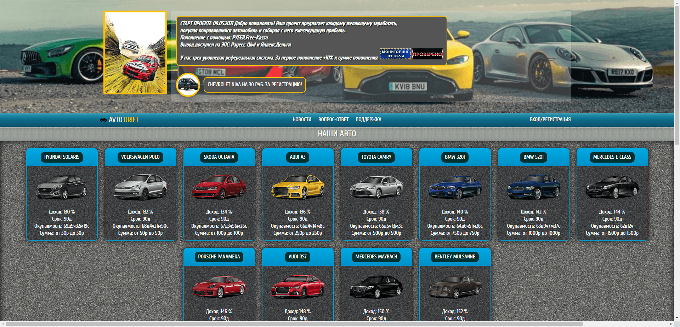Click the Porsche Panamera title label
Viewport: 680px width, 327px height.
coord(219,257)
